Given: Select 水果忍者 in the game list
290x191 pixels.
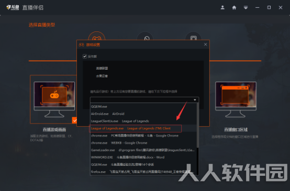Looking at the screenshot, I should coord(102,76).
